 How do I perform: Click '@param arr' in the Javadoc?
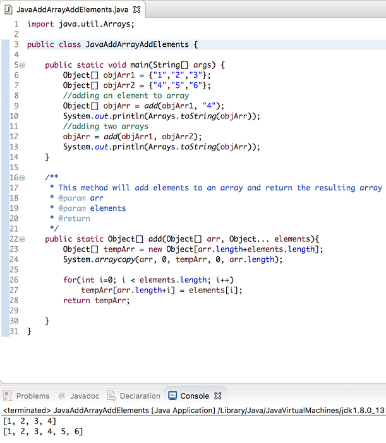tap(81, 198)
